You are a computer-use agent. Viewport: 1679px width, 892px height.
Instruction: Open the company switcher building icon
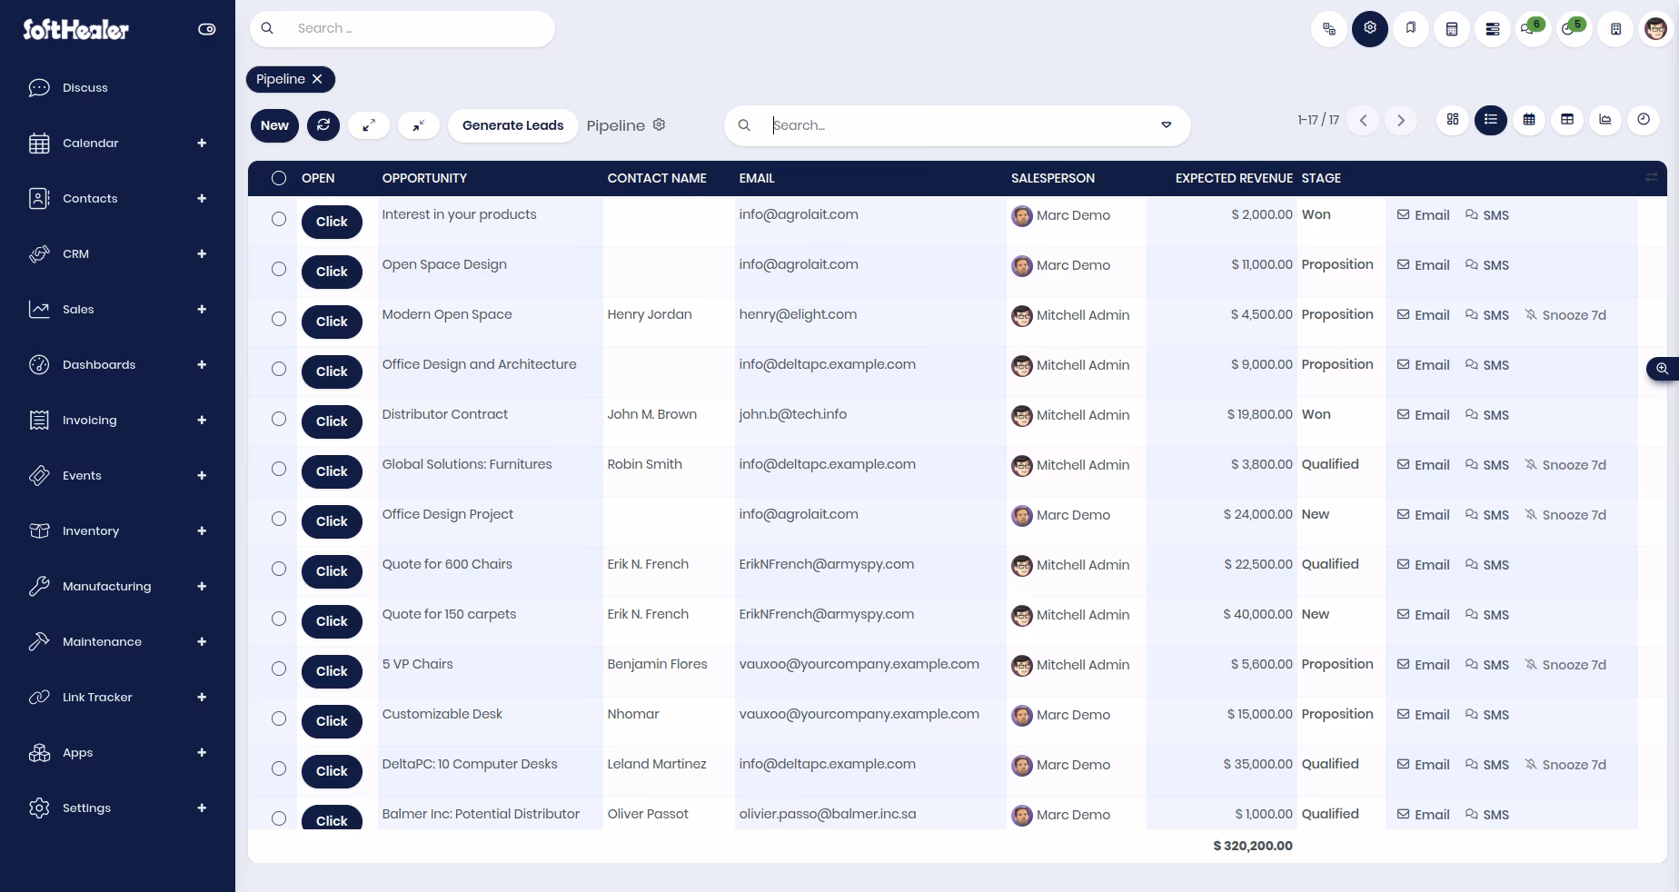(x=1615, y=29)
